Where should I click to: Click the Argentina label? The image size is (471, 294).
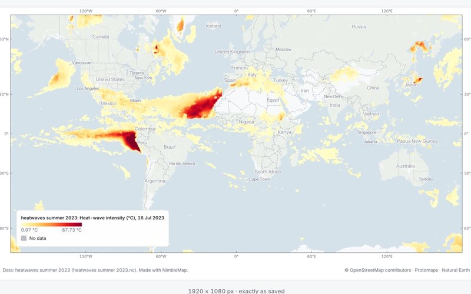click(x=155, y=181)
